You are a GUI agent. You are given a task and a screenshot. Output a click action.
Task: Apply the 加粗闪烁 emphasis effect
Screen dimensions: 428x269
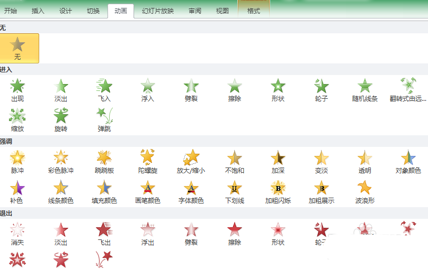coord(278,192)
